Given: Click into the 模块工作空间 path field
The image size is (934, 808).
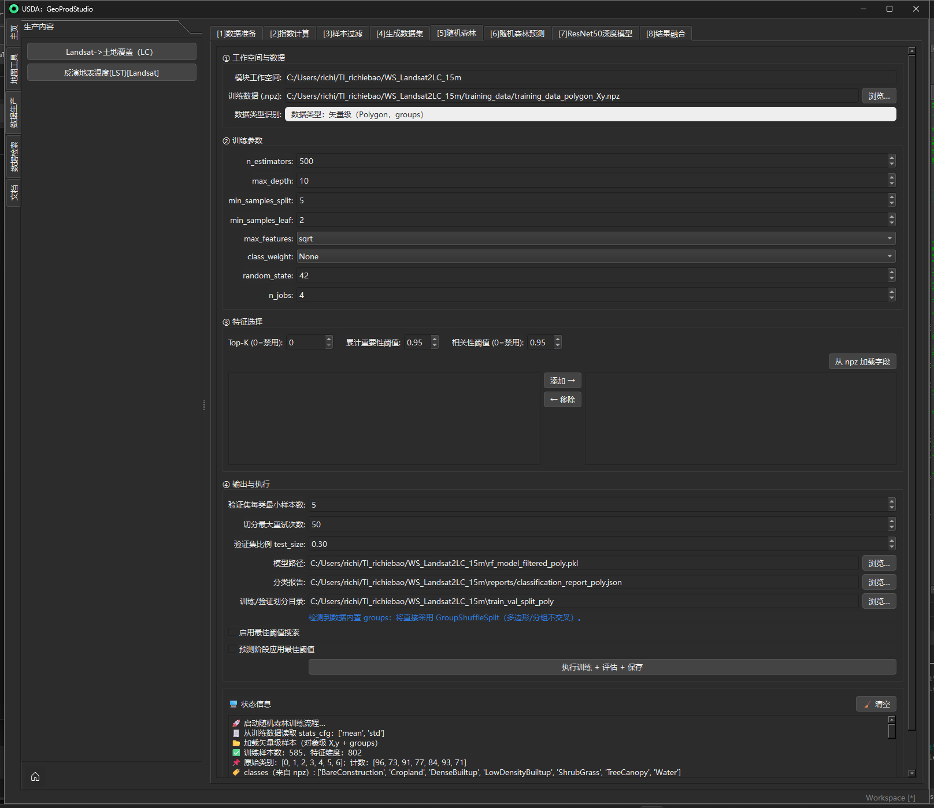Looking at the screenshot, I should click(590, 77).
